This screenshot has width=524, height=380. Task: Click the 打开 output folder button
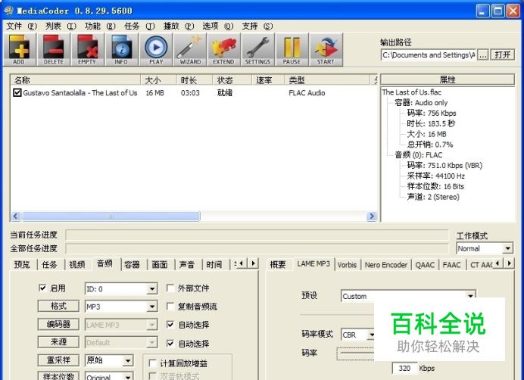tap(502, 55)
